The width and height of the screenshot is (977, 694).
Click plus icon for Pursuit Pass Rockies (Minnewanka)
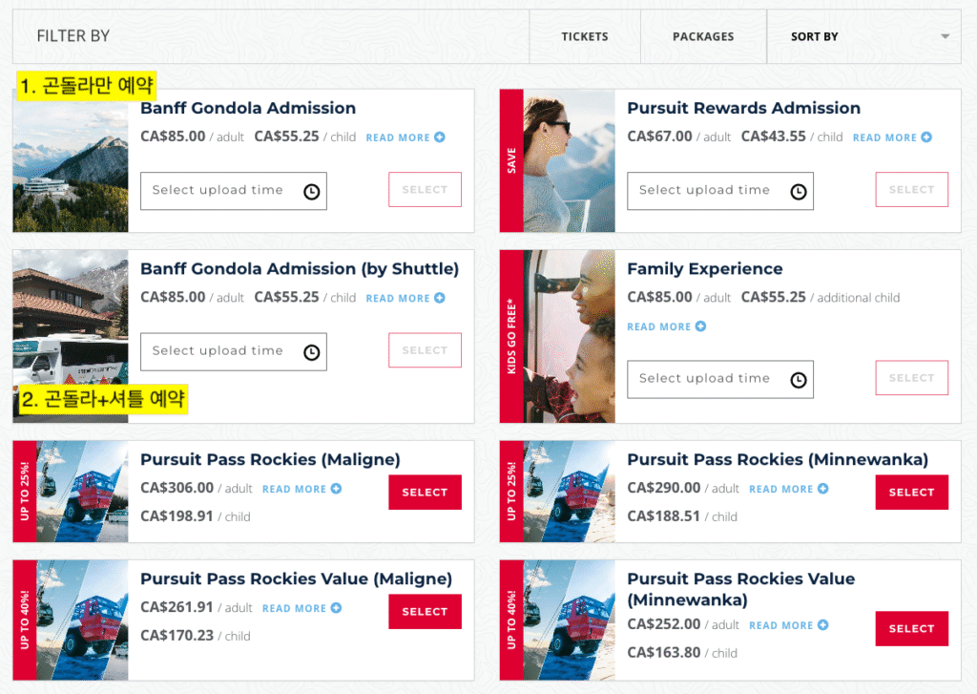point(823,488)
